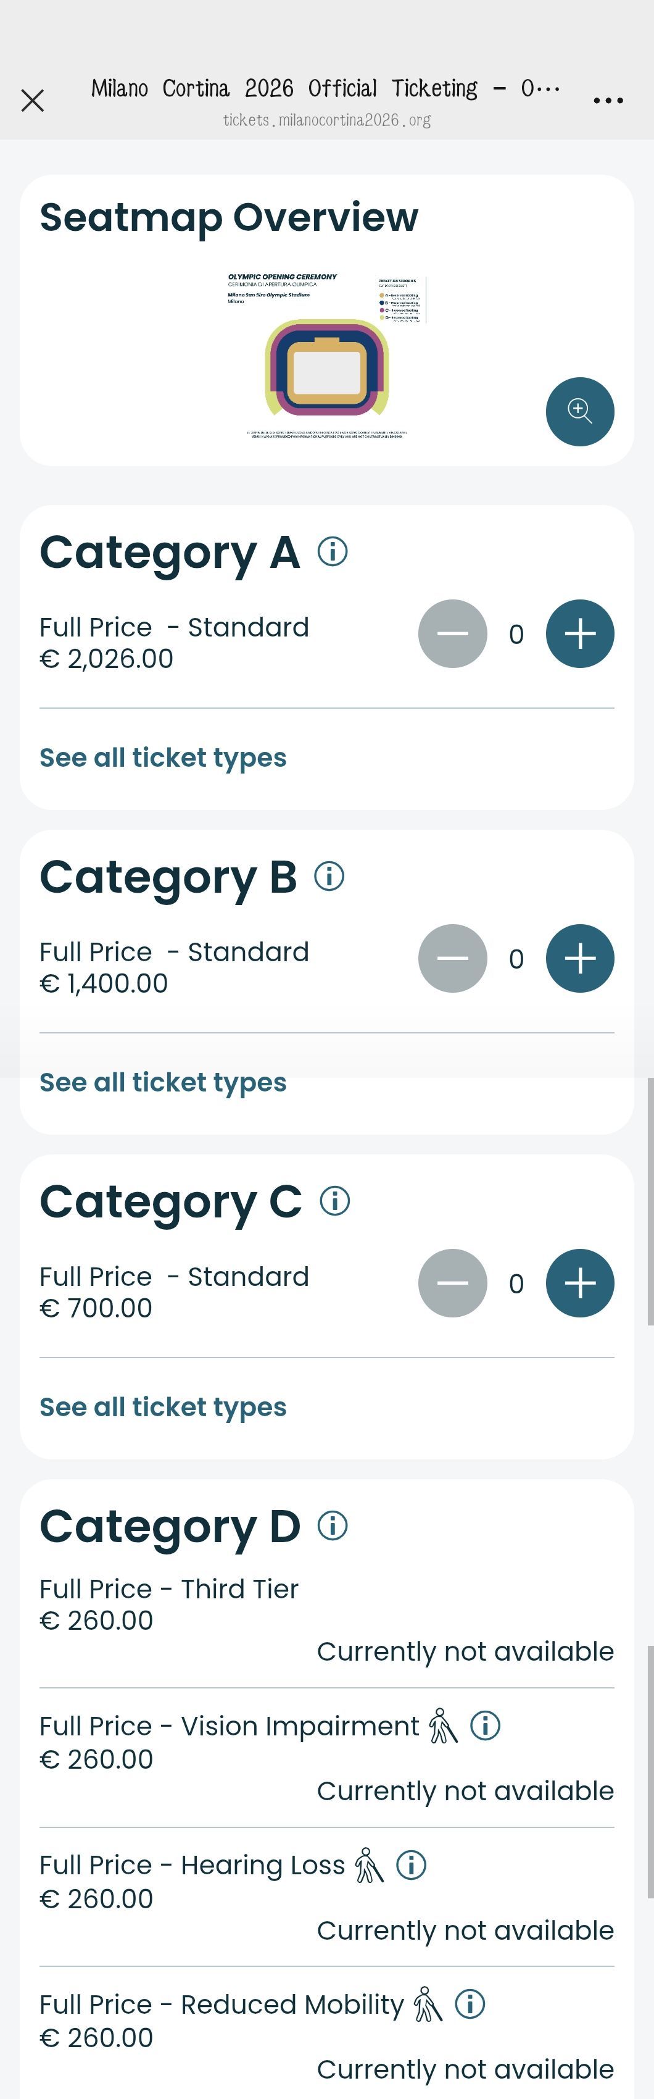Open the Olympic Opening Ceremony seatmap thumbnail

click(x=326, y=357)
